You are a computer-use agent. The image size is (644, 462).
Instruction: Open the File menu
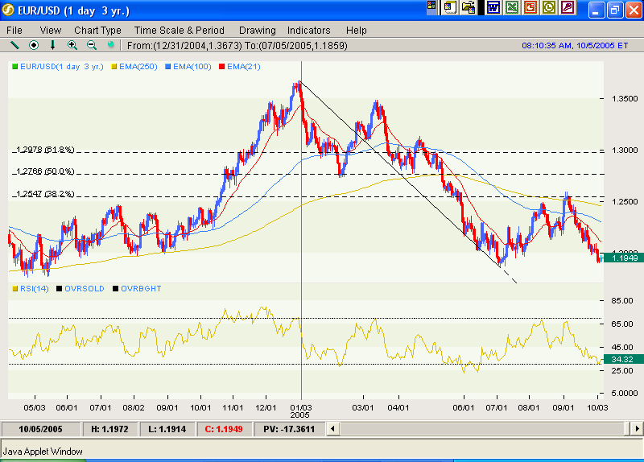(x=14, y=30)
